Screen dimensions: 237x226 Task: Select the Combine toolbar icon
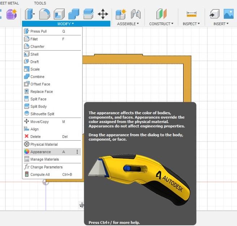(x=74, y=14)
